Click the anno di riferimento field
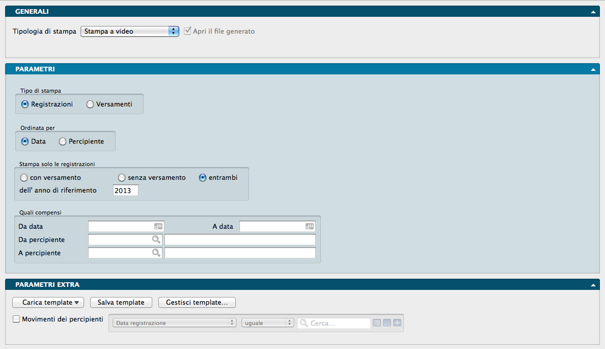 (x=125, y=191)
